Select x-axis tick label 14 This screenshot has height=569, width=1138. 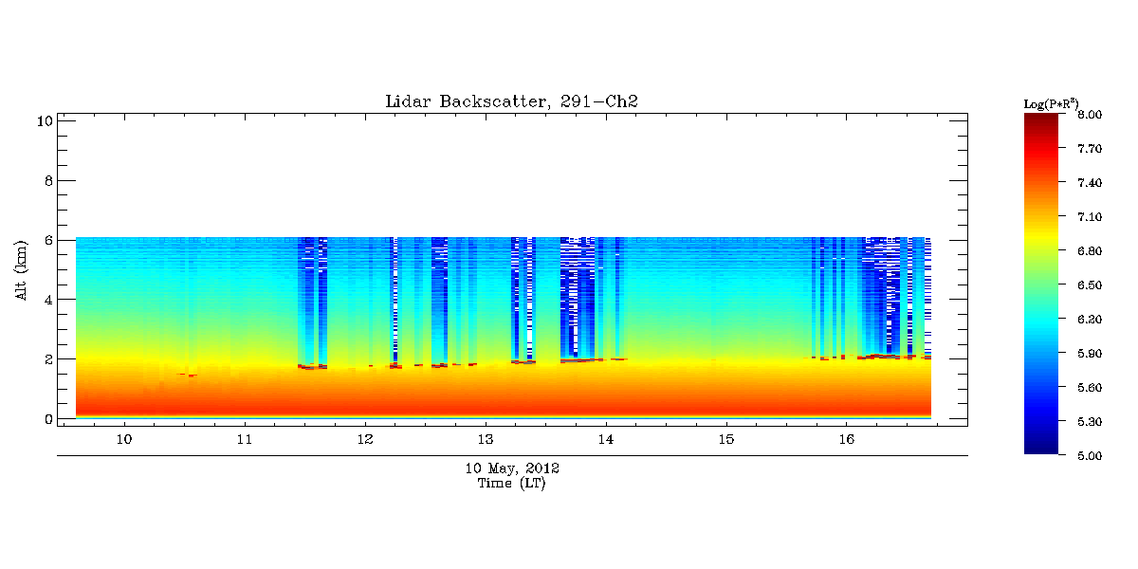coord(606,440)
